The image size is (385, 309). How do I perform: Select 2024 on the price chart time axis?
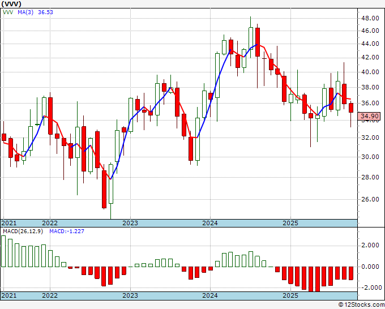coord(210,223)
